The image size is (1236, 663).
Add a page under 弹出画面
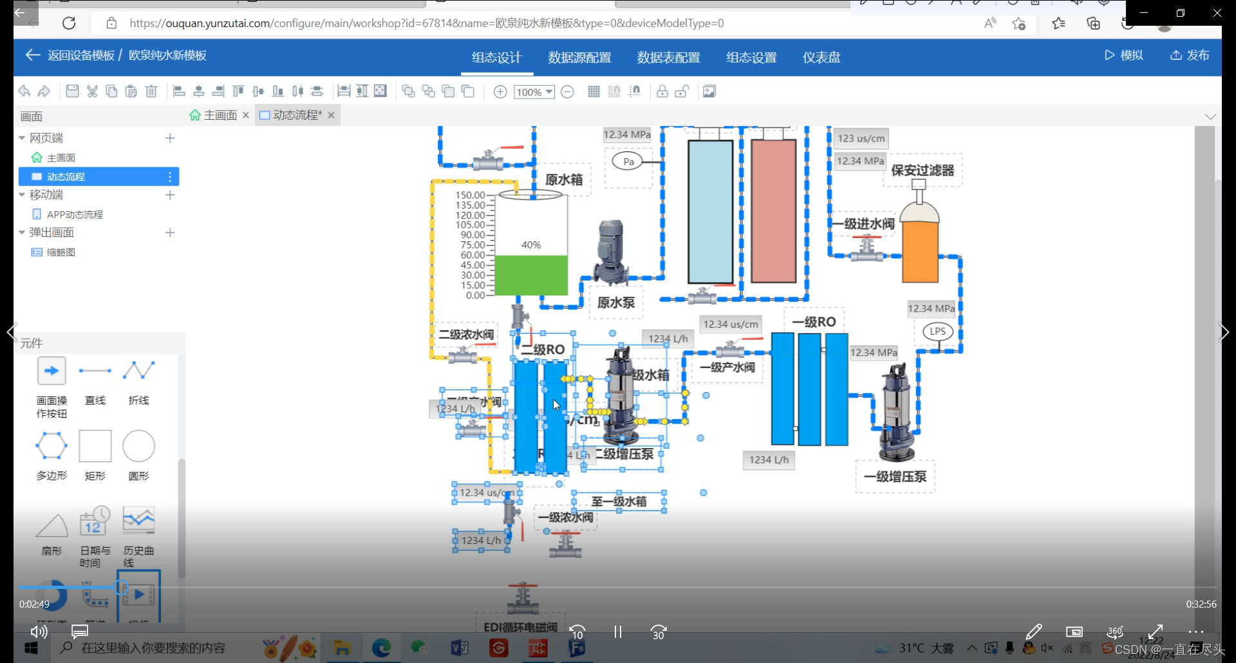(x=170, y=232)
